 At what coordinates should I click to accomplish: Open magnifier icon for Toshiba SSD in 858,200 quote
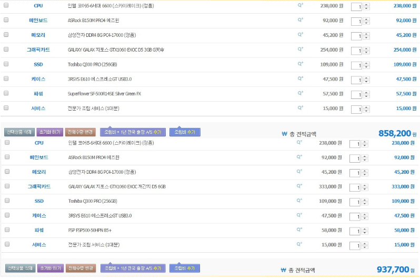[x=301, y=64]
